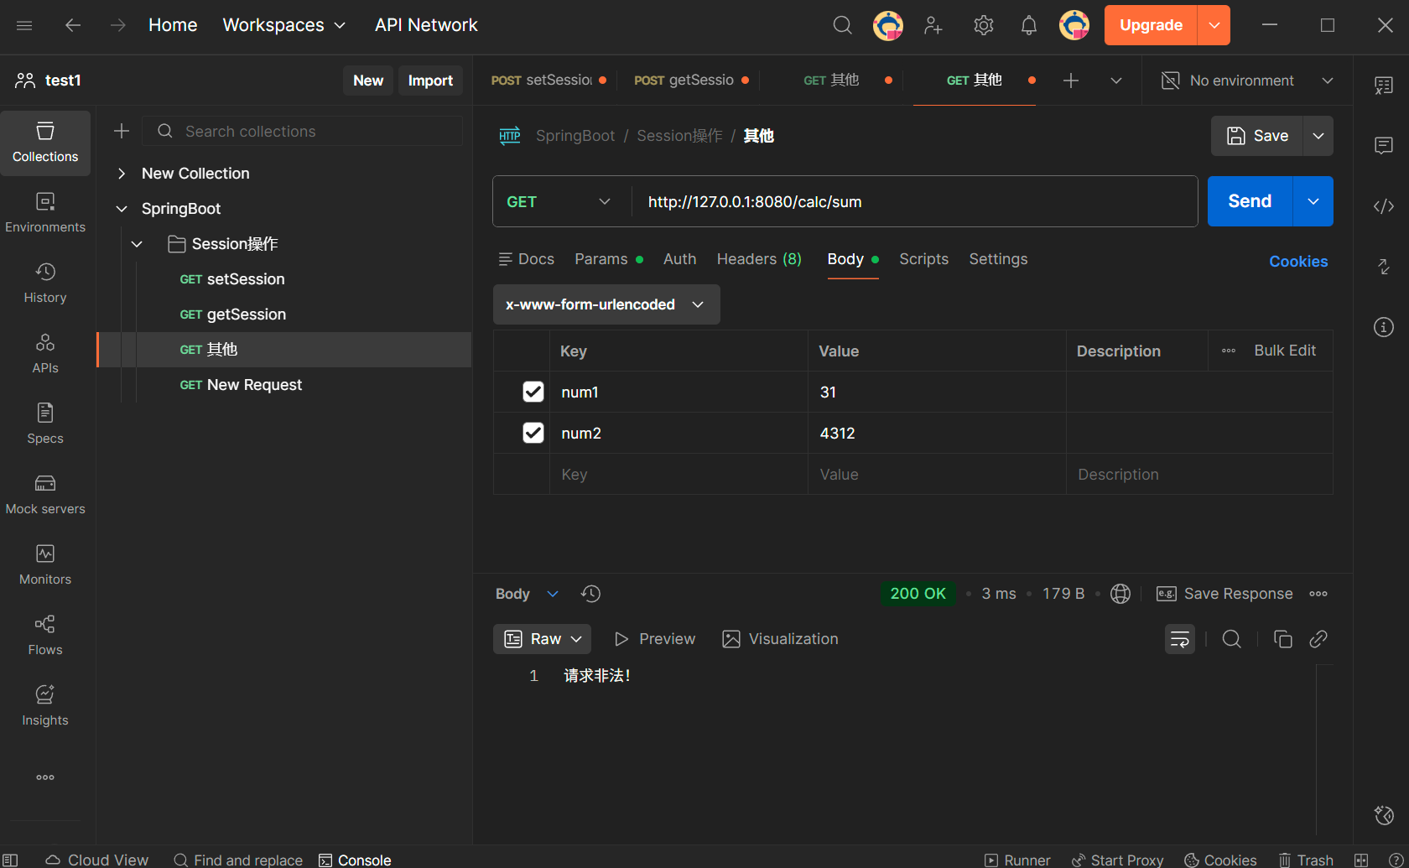Open the No environment selector
This screenshot has width=1409, height=868.
(x=1247, y=81)
